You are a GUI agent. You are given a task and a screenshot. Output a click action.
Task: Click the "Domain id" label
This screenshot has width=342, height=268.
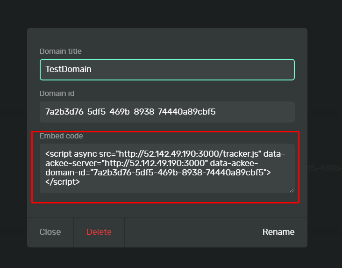click(57, 94)
